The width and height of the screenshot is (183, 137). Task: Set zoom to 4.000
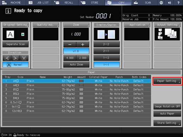70,58
